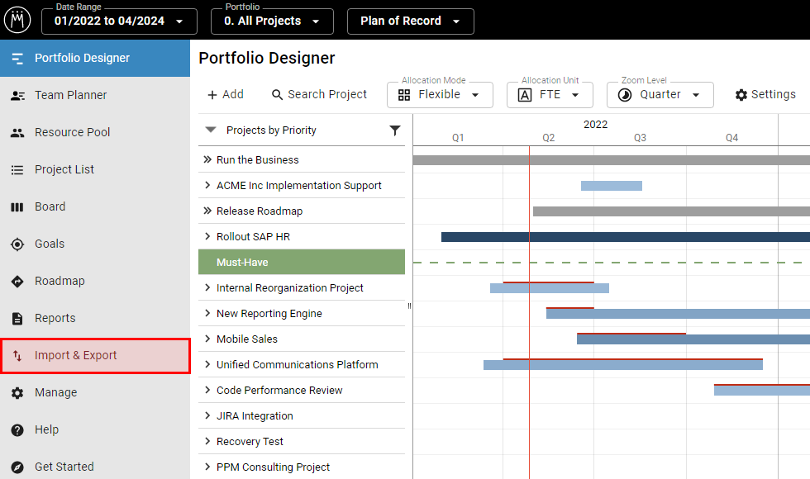810x479 pixels.
Task: Go to the Board view
Action: click(x=50, y=206)
